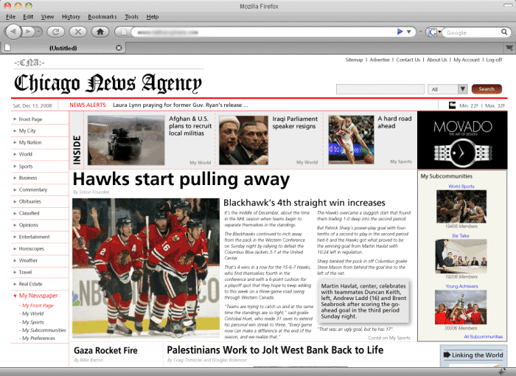Open the Biz Talks subcommunity image
Image resolution: width=516 pixels, height=376 pixels.
point(461,257)
